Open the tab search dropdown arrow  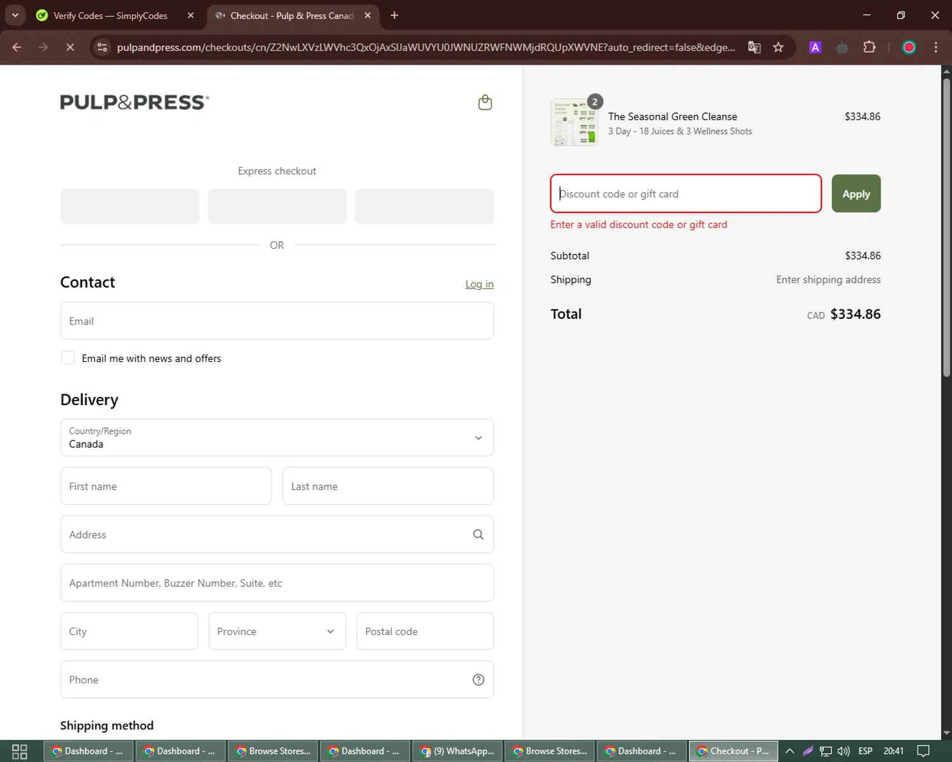pyautogui.click(x=15, y=15)
